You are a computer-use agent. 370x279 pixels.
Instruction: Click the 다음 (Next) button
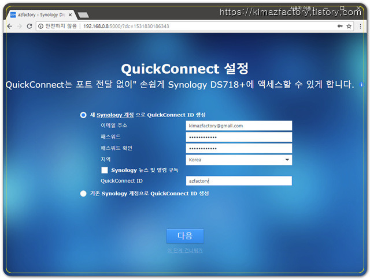pos(185,236)
